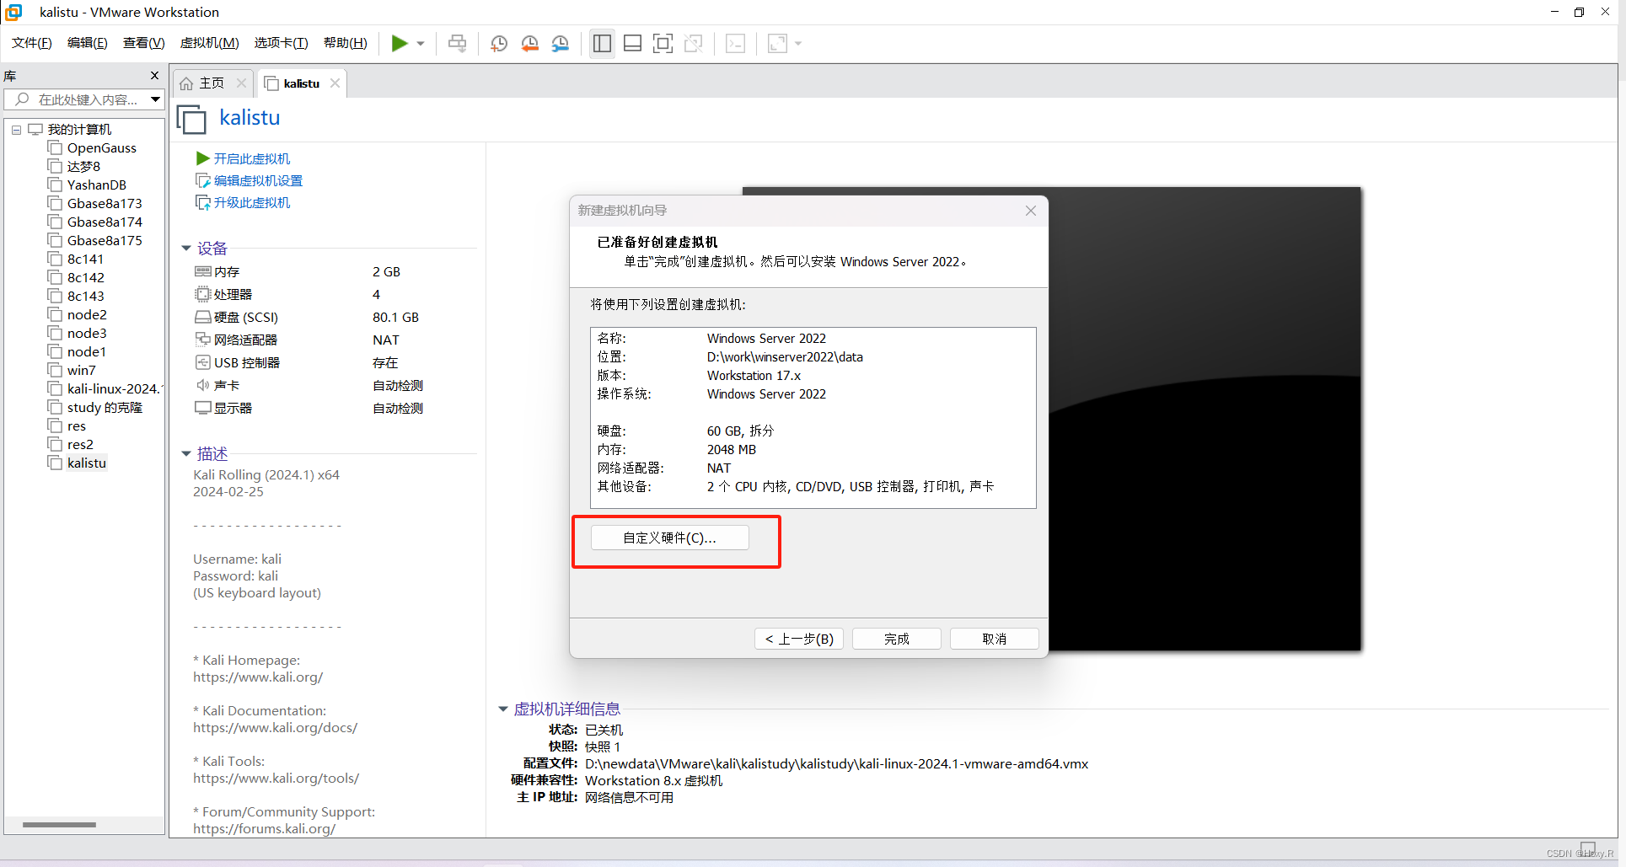
Task: Enter full screen mode icon
Action: click(x=663, y=43)
